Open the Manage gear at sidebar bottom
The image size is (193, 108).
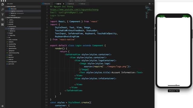[2, 106]
